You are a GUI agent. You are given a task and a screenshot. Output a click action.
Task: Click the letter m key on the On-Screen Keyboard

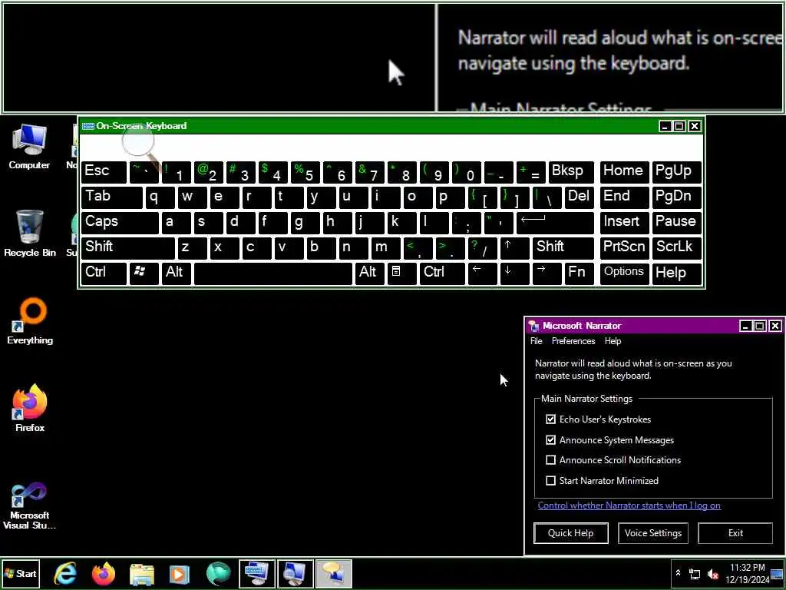pyautogui.click(x=385, y=248)
